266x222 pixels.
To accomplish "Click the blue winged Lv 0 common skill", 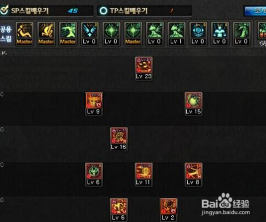I will pyautogui.click(x=90, y=34).
